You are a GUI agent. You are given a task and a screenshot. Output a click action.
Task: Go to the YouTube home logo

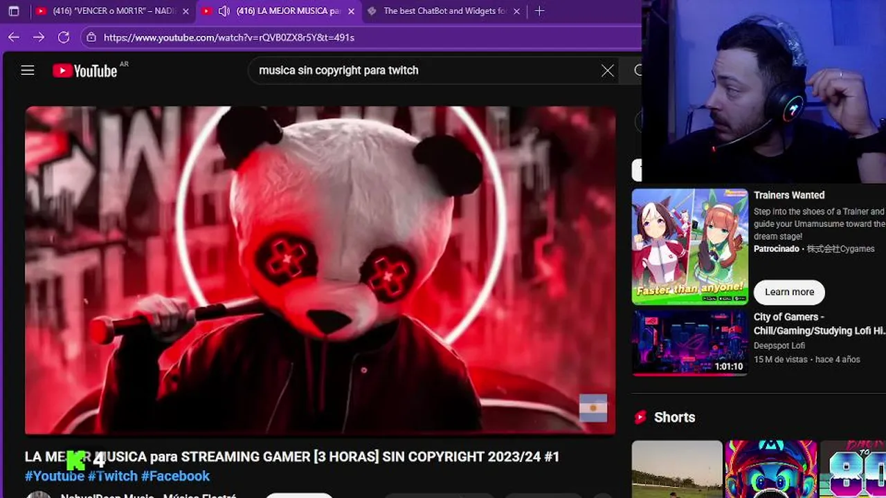point(86,71)
